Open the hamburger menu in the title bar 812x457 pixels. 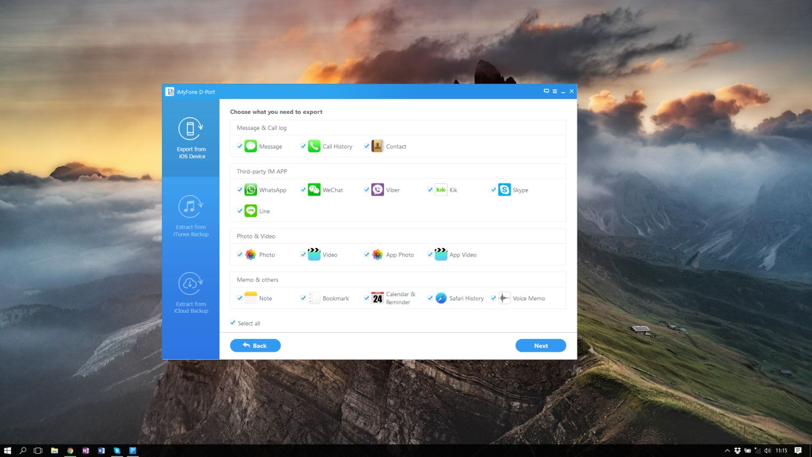click(555, 91)
